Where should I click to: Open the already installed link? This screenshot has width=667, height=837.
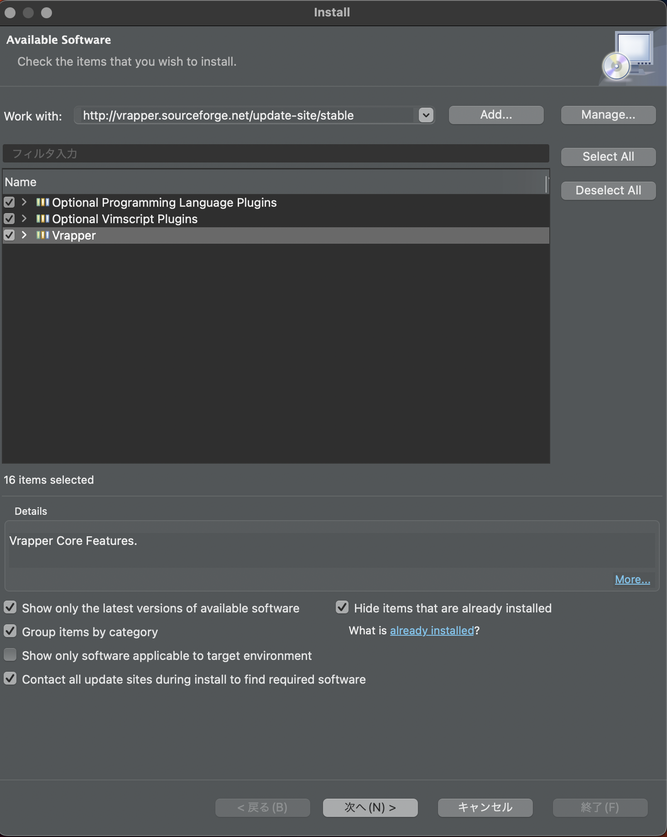(432, 631)
